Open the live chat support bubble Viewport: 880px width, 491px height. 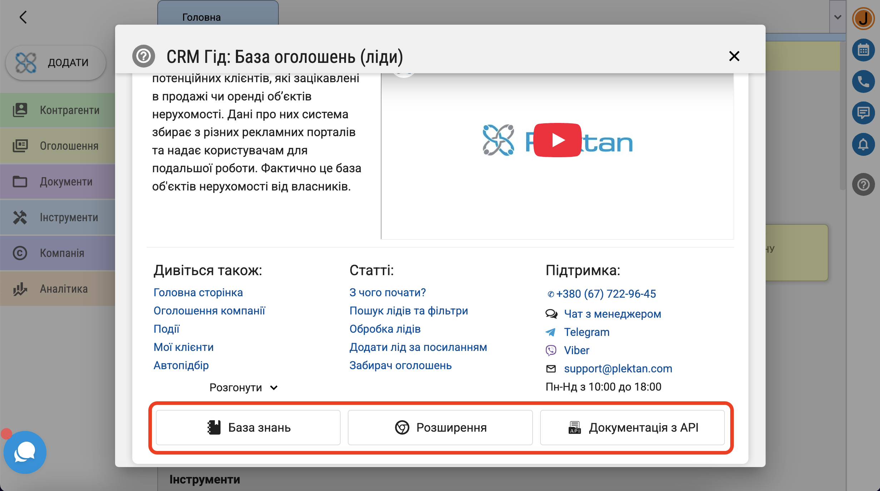pyautogui.click(x=25, y=452)
